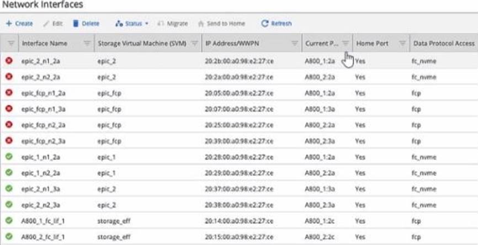Open the Storage Virtual Machine column filter
Viewport: 478px width, 245px height.
pos(194,42)
